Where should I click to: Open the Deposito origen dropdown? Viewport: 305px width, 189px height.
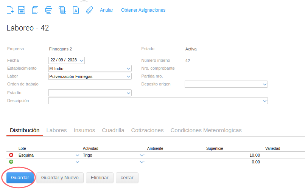click(x=265, y=84)
